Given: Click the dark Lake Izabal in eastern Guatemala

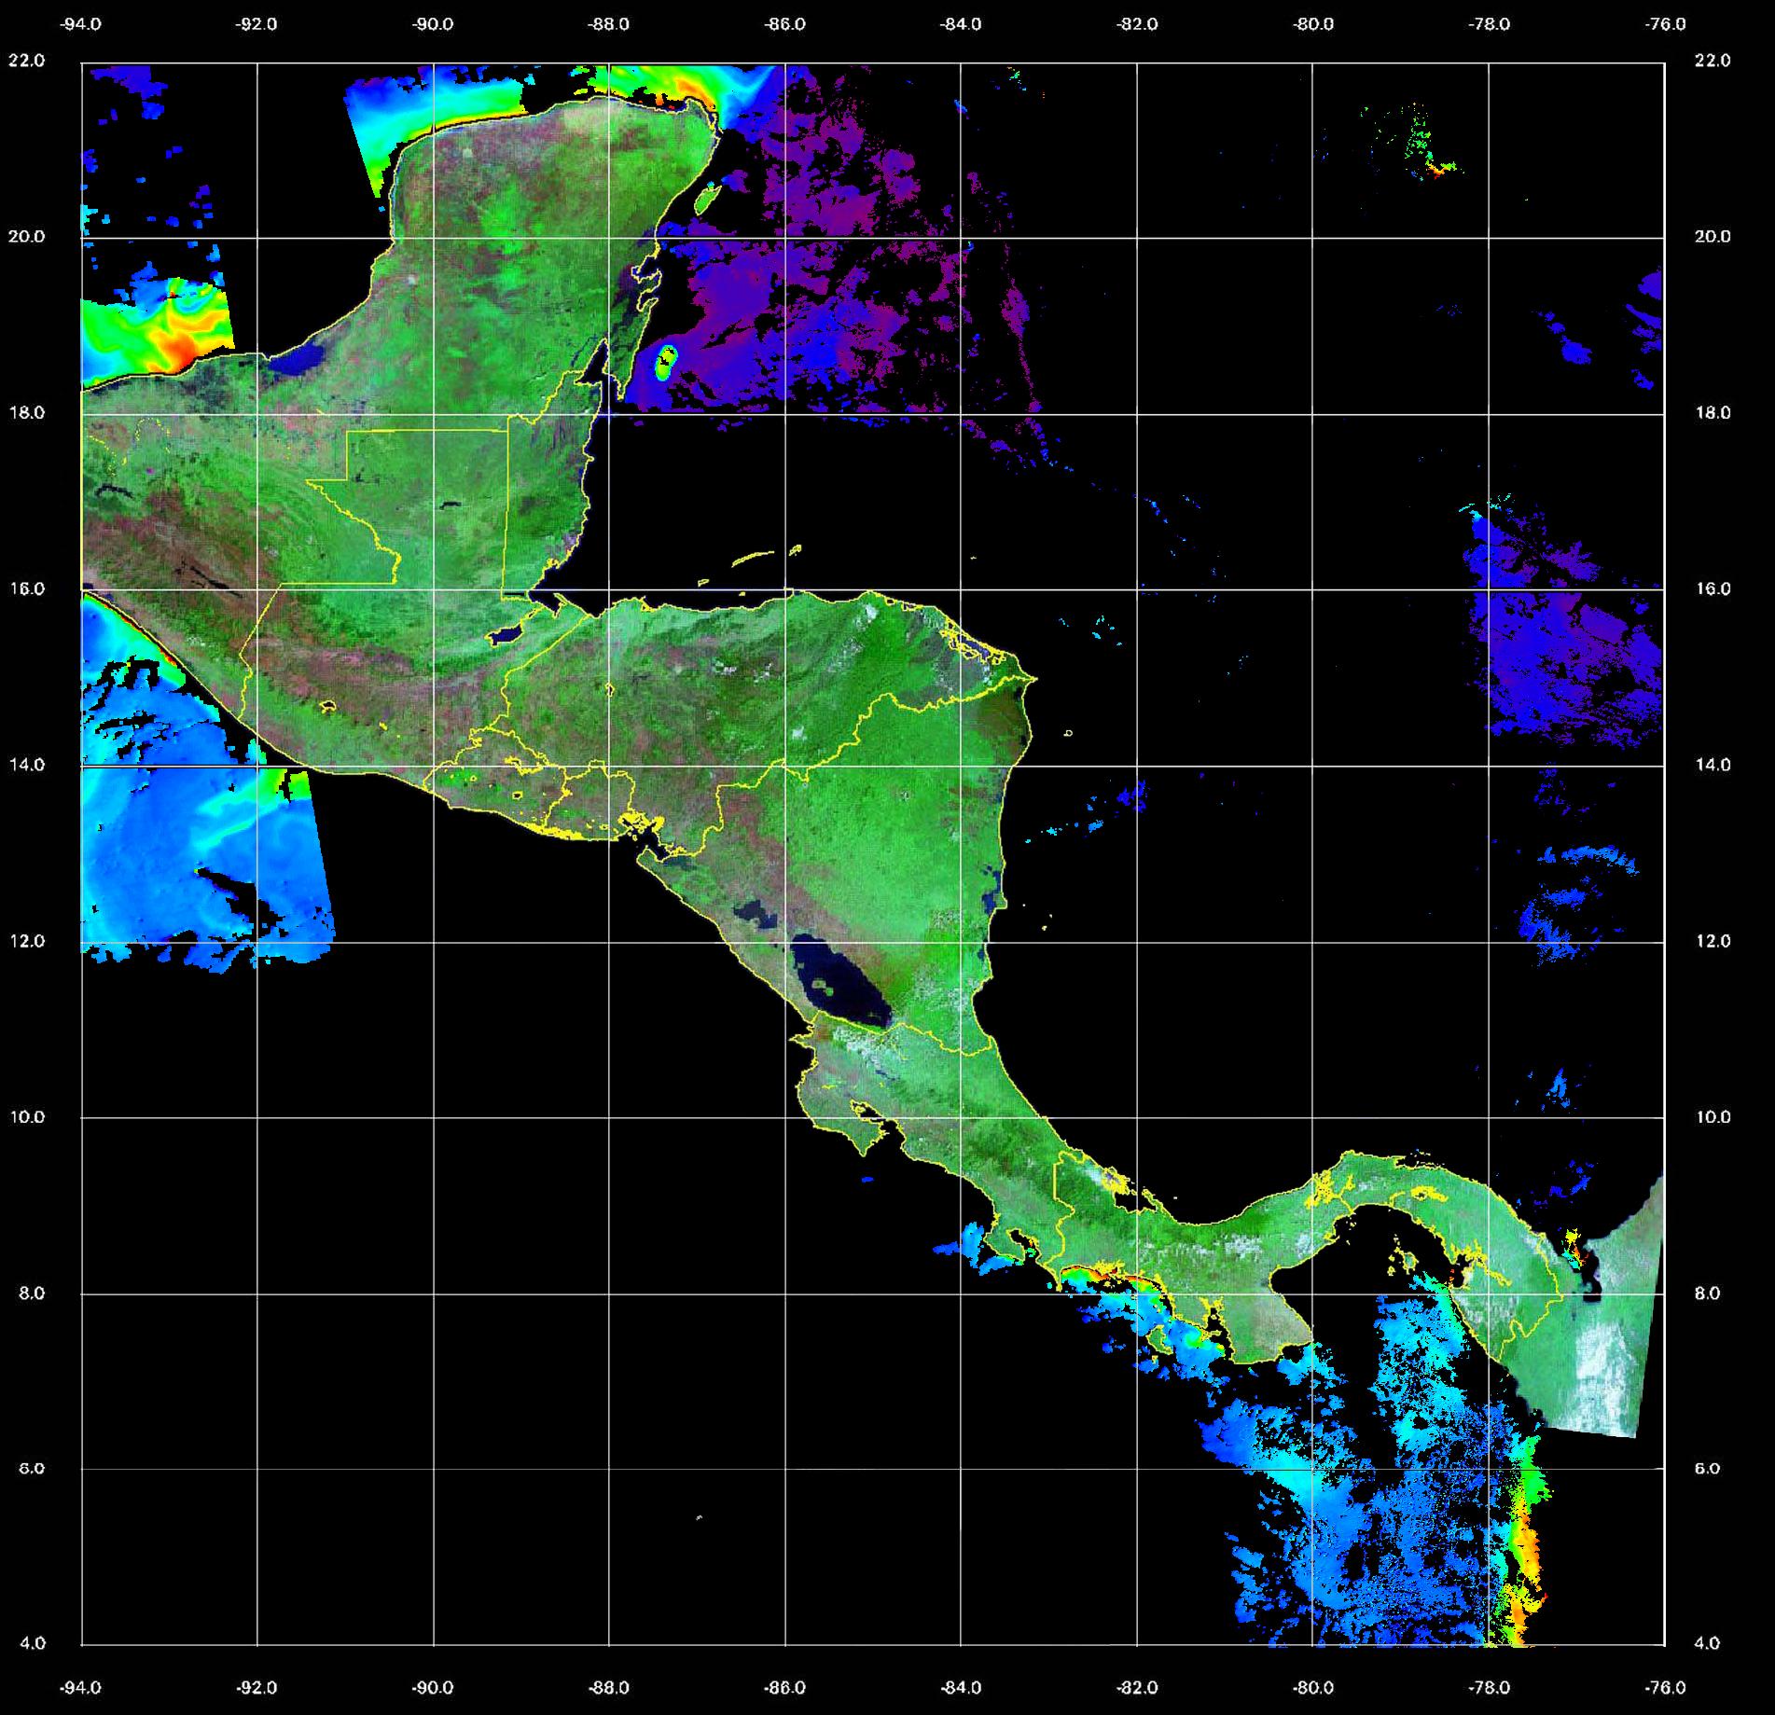Looking at the screenshot, I should (x=506, y=634).
